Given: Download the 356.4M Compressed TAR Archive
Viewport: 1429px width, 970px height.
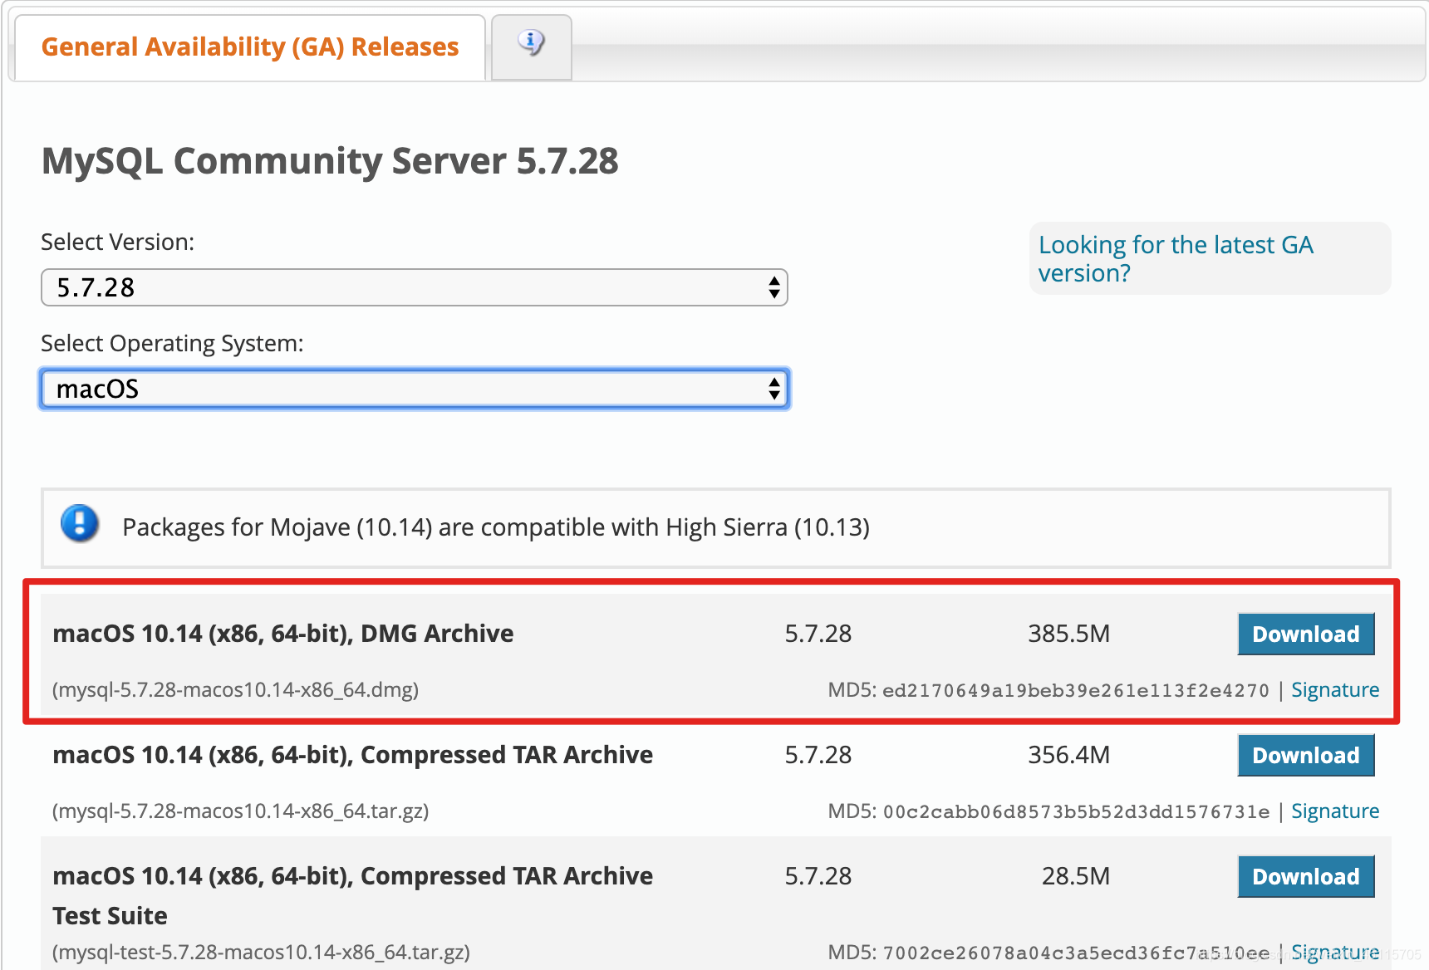Looking at the screenshot, I should coord(1306,755).
